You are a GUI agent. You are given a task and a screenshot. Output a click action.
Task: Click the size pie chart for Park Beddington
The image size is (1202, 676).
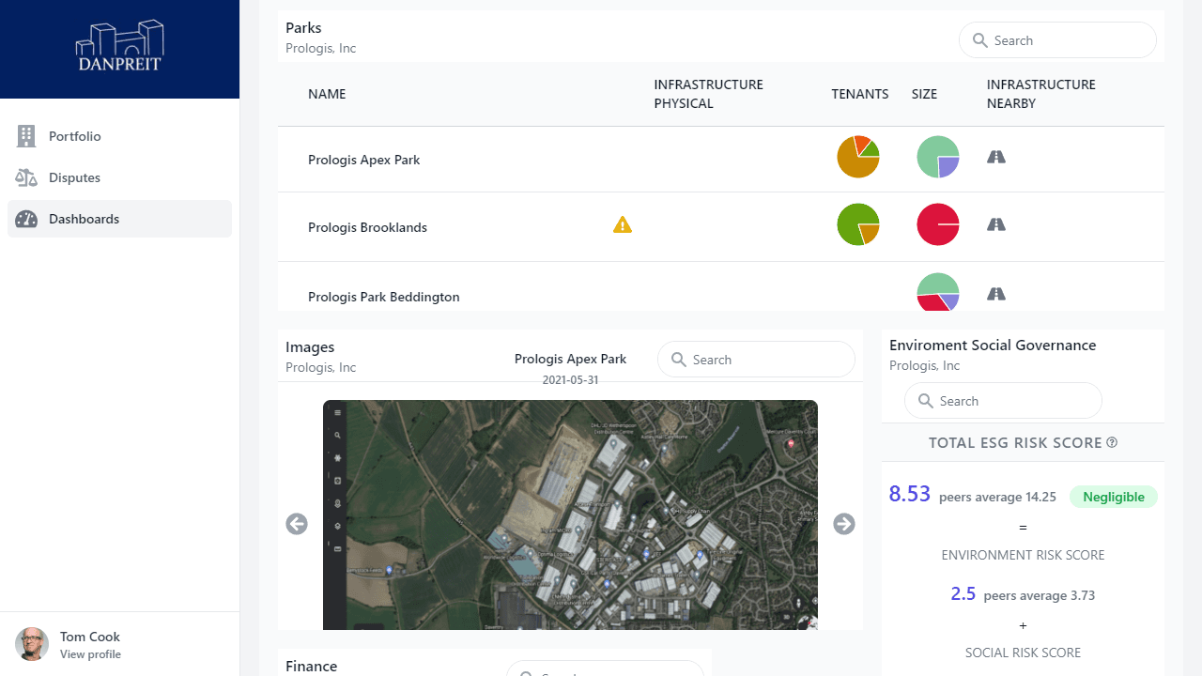click(938, 292)
